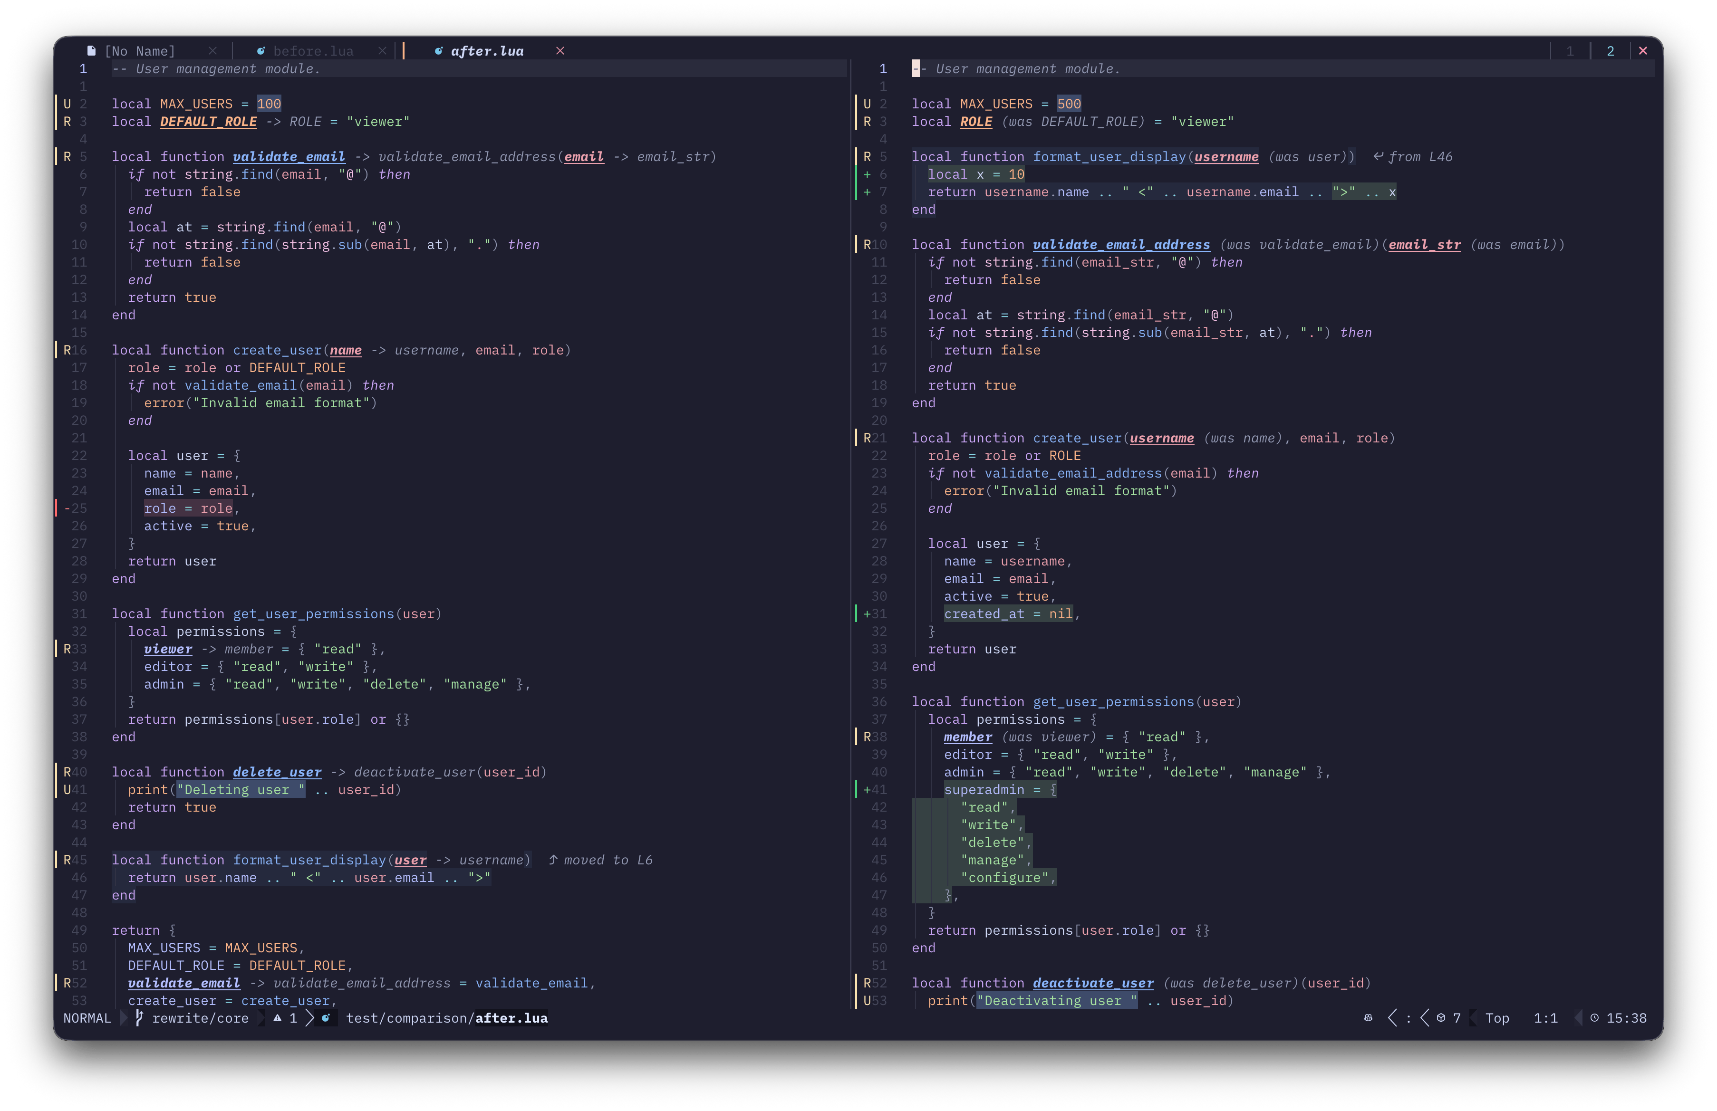Screen dimensions: 1717x1111
Task: Click the plus sign beside right line 41
Action: pyautogui.click(x=867, y=789)
